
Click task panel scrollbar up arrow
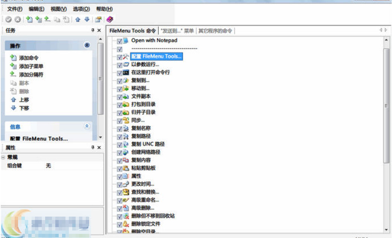pyautogui.click(x=100, y=39)
